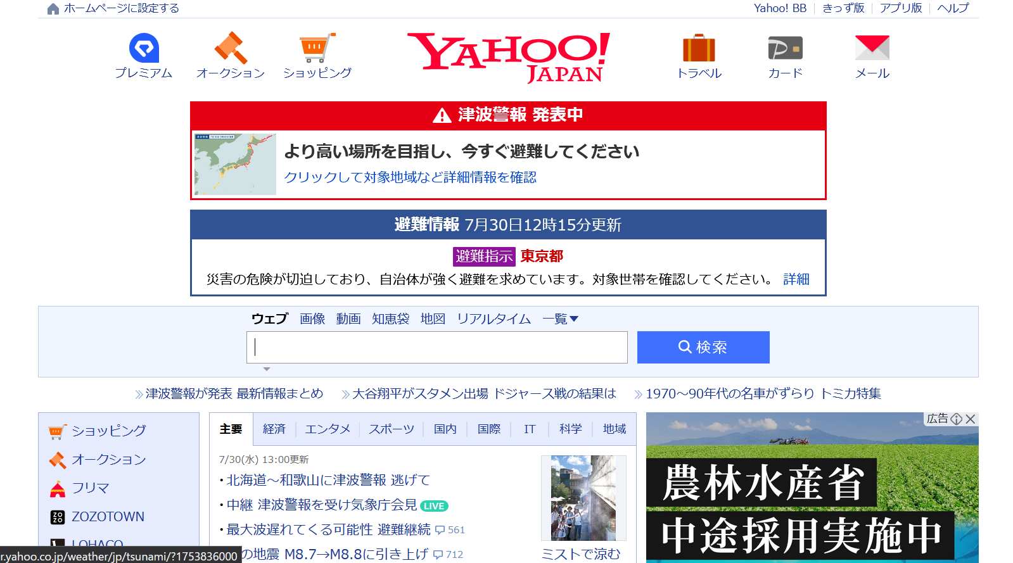The image size is (1013, 563).
Task: Open the メール envelope icon
Action: coord(872,48)
